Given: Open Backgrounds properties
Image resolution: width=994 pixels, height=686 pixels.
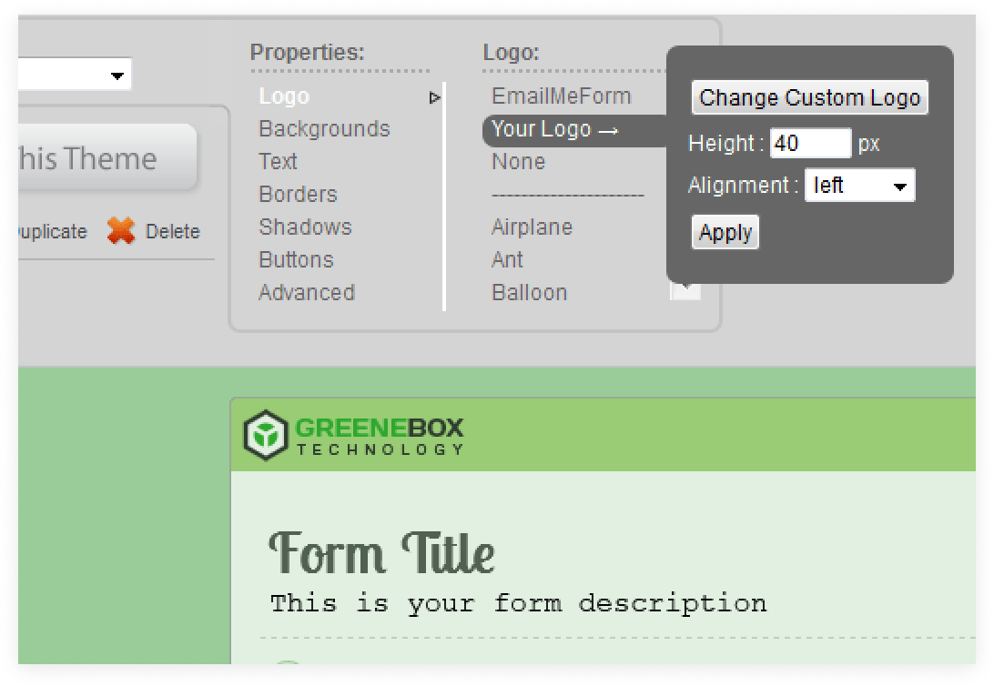Looking at the screenshot, I should [325, 128].
